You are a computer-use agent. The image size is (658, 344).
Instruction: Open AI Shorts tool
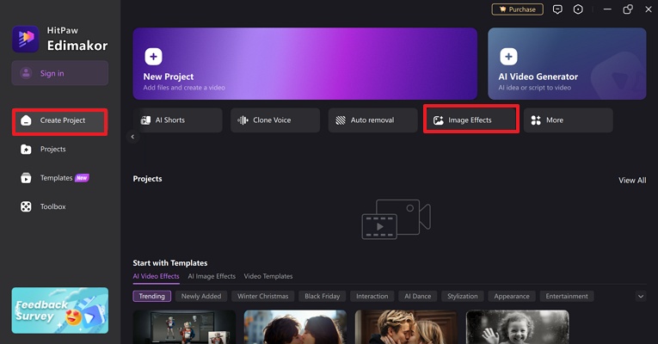[177, 120]
